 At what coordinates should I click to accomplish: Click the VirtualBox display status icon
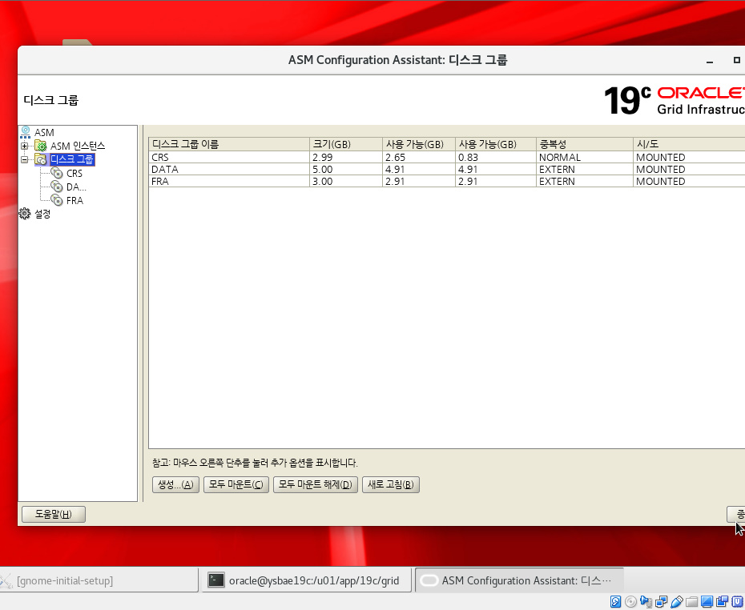tap(707, 602)
